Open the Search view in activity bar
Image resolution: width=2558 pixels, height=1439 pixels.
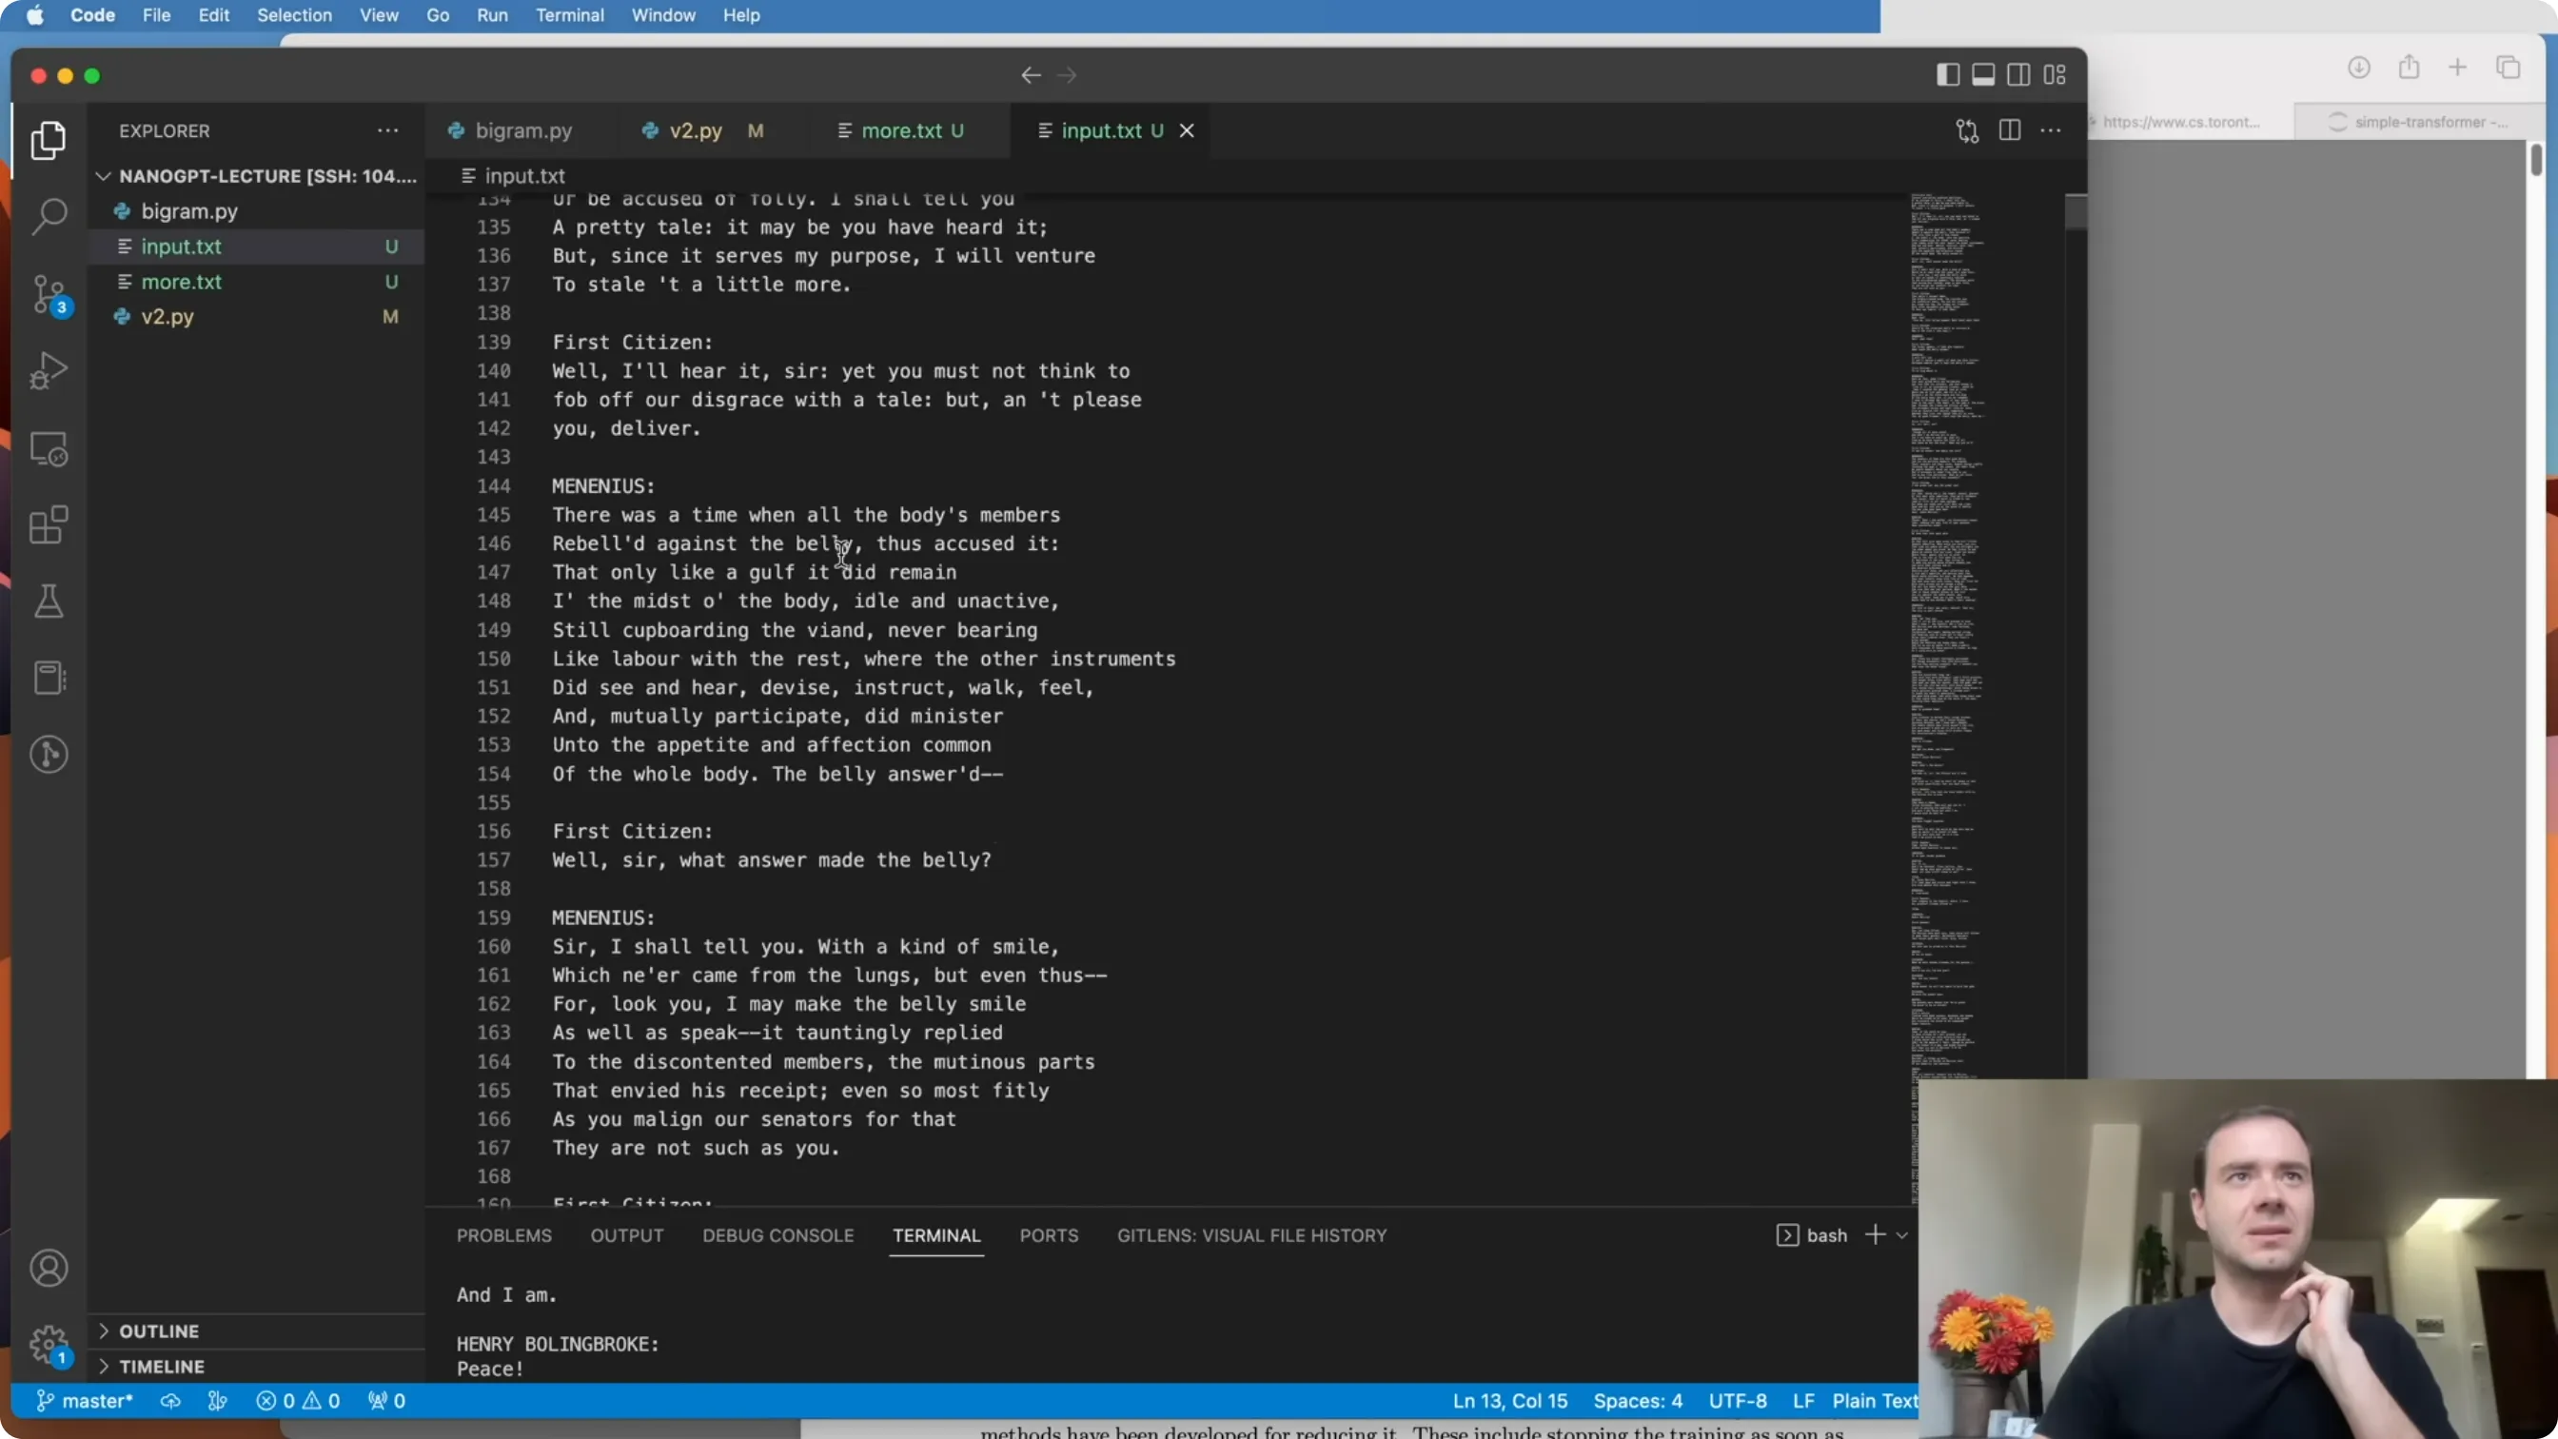[x=48, y=215]
